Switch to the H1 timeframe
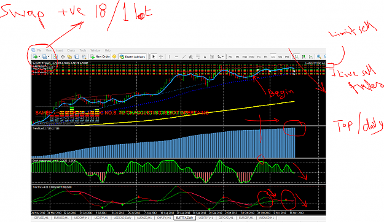Image resolution: width=384 pixels, height=222 pixels. coord(259,56)
